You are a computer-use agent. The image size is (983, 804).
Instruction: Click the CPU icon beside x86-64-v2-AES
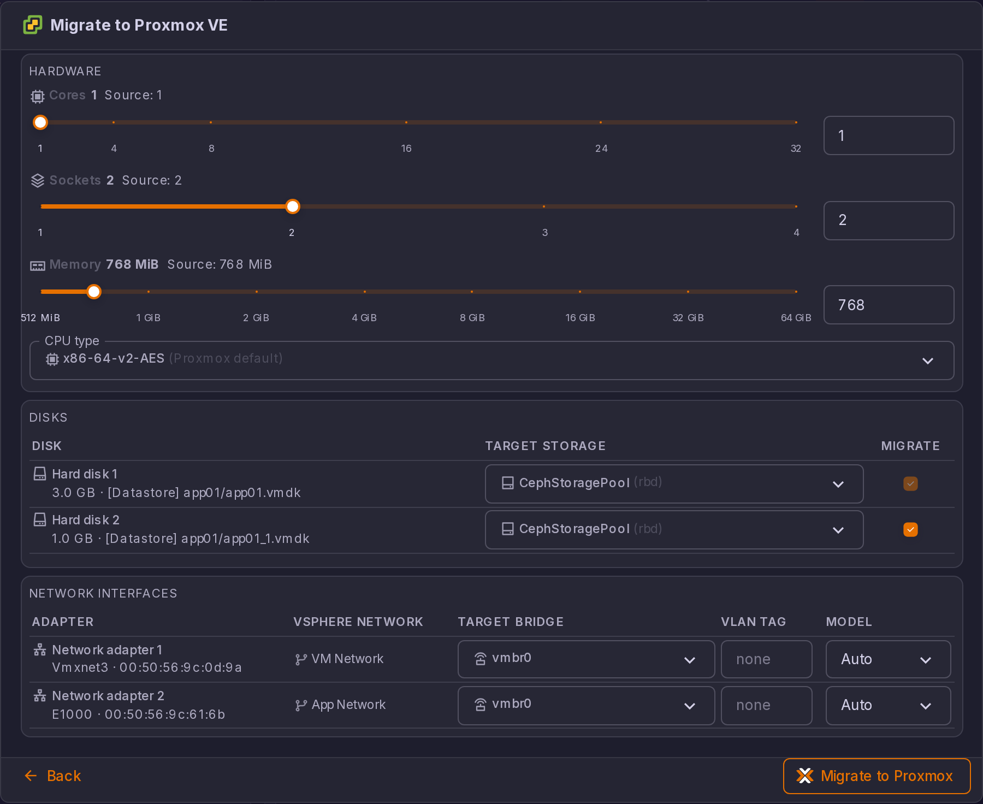pos(52,359)
